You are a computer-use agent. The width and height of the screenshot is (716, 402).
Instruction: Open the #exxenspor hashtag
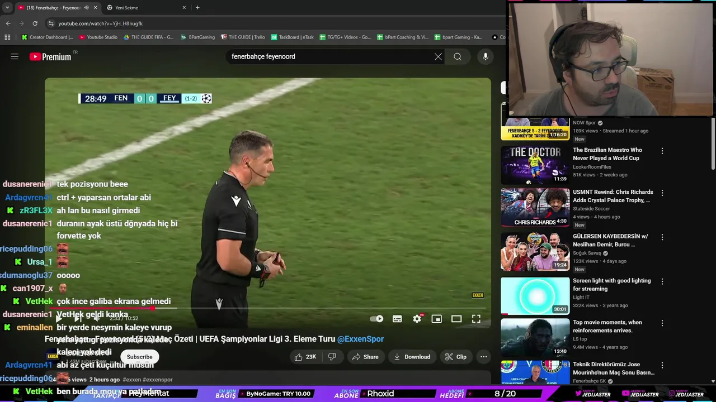coord(158,380)
